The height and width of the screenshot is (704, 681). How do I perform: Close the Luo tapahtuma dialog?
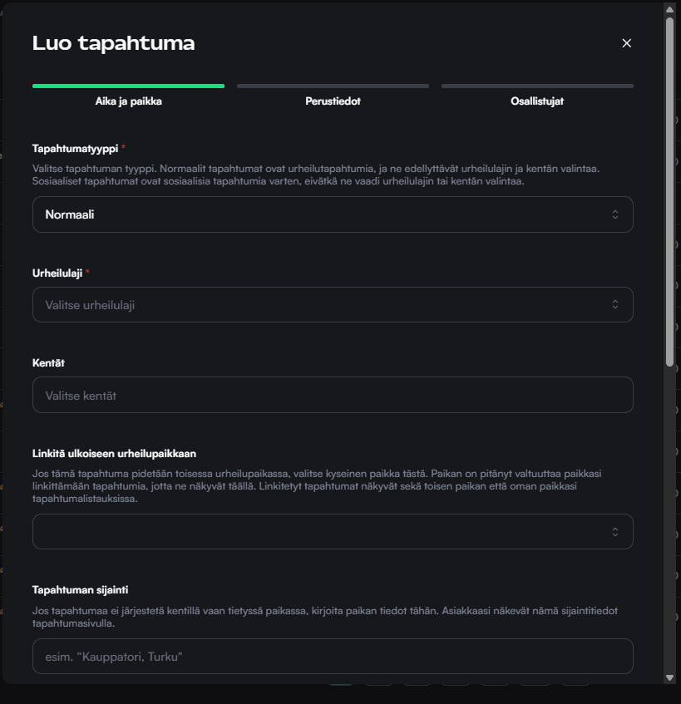pyautogui.click(x=627, y=43)
